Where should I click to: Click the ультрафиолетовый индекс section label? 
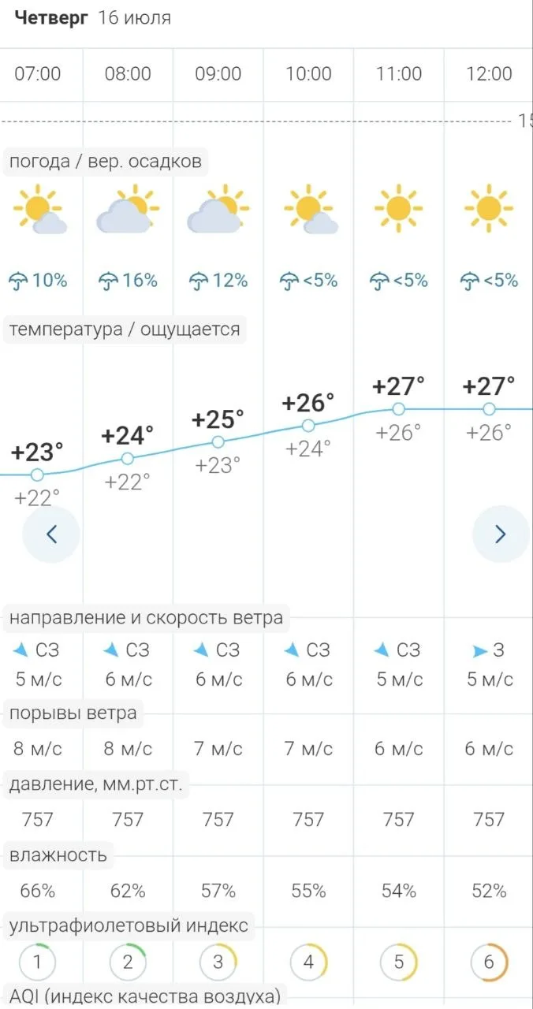(x=129, y=925)
